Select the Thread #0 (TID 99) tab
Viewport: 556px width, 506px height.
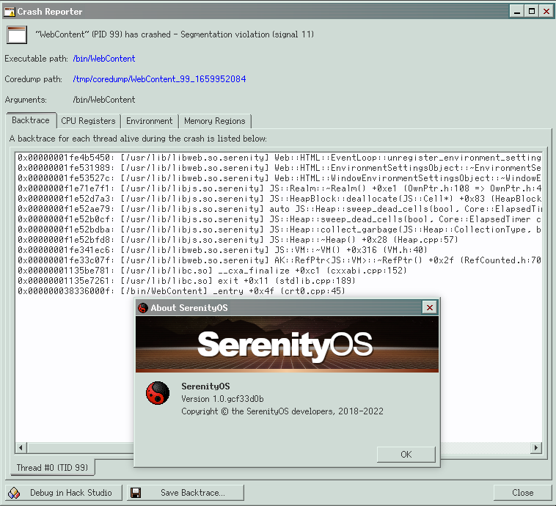click(52, 467)
